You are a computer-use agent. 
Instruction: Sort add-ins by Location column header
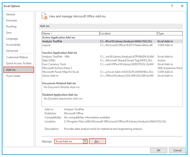click(x=128, y=33)
